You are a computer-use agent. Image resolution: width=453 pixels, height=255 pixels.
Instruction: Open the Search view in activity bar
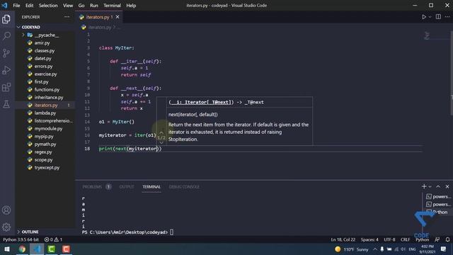pyautogui.click(x=6, y=36)
